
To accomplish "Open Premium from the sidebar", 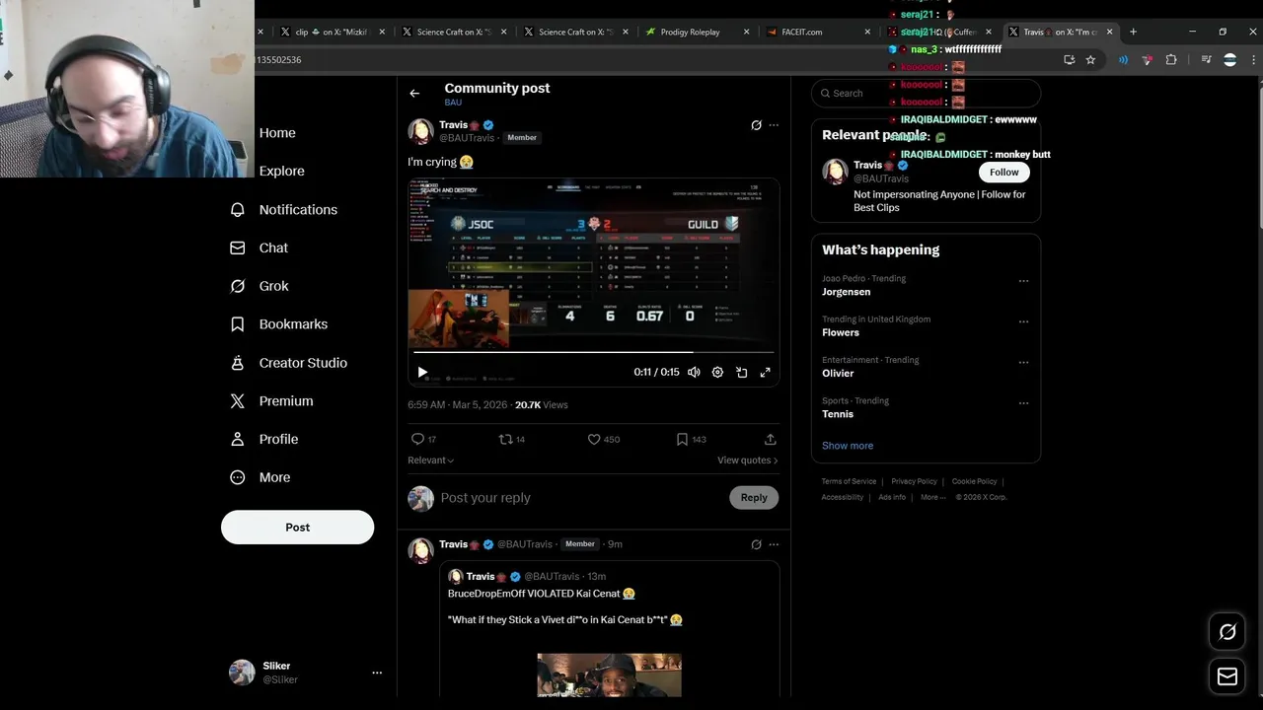I will point(271,401).
